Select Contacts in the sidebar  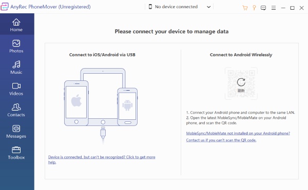coord(16,110)
